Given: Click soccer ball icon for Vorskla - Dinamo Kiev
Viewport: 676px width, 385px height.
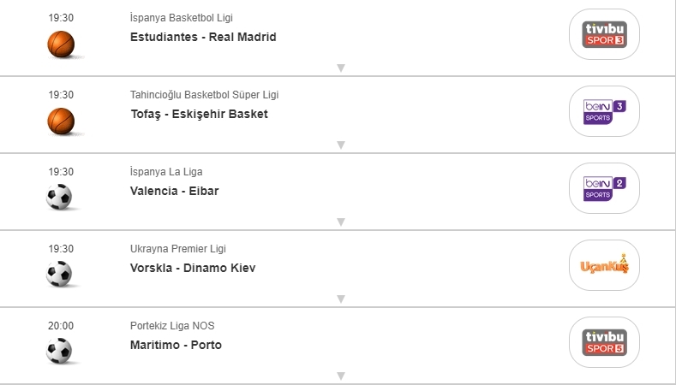Looking at the screenshot, I should 59,274.
